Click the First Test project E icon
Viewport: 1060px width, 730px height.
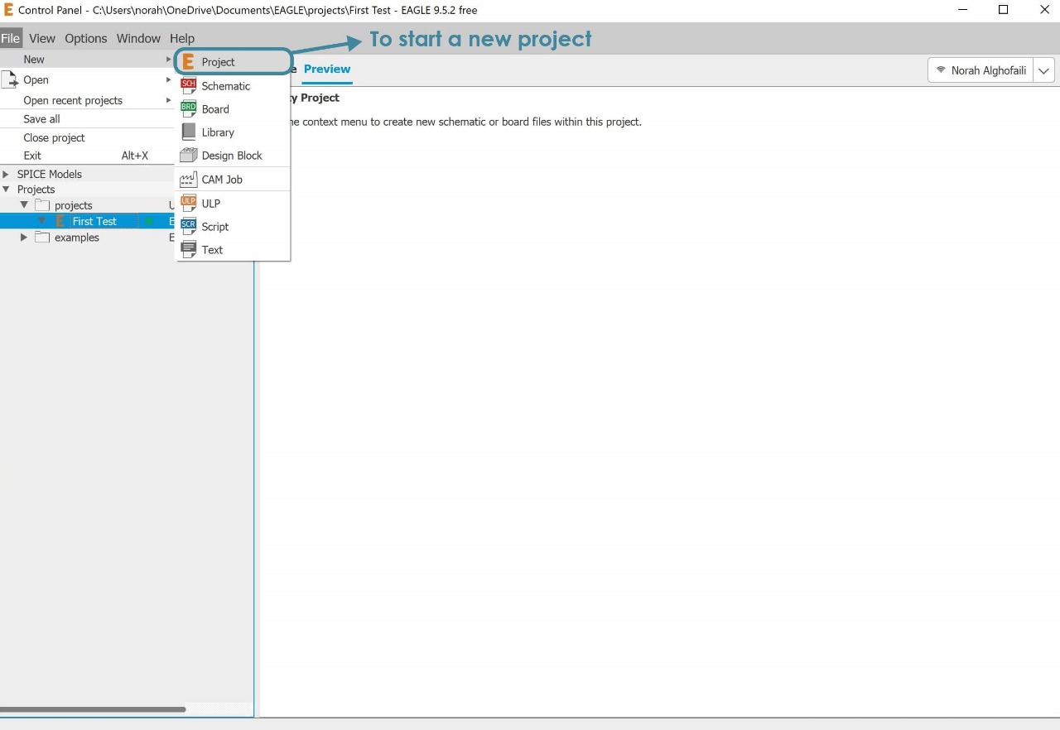[x=60, y=221]
